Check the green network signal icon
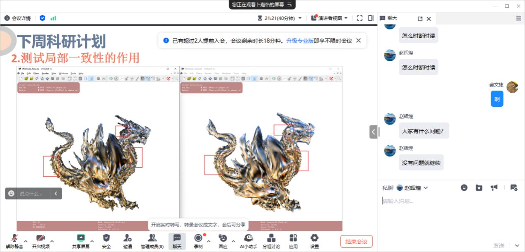Image resolution: width=525 pixels, height=252 pixels. [x=53, y=18]
